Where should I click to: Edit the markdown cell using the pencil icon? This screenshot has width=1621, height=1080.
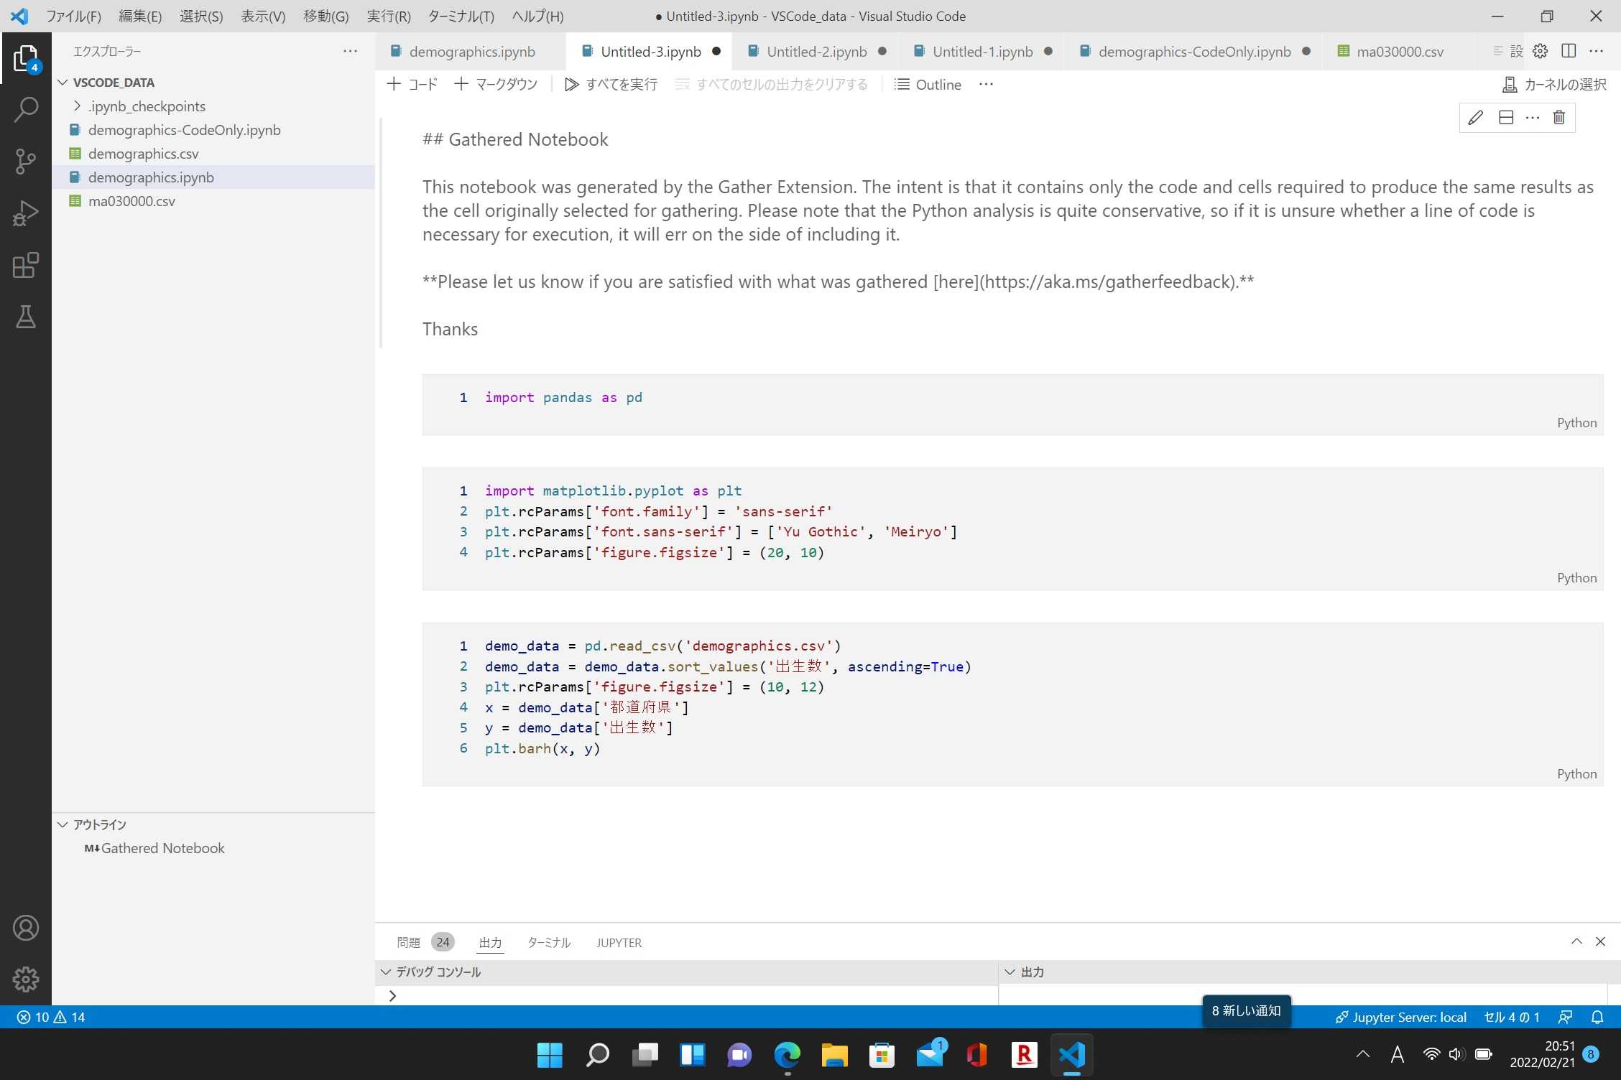(x=1475, y=117)
